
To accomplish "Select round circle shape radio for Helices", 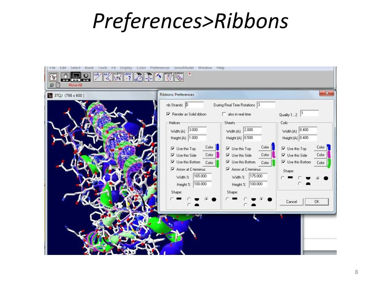I will click(206, 199).
